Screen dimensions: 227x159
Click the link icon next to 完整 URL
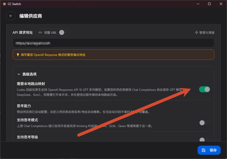(40, 32)
